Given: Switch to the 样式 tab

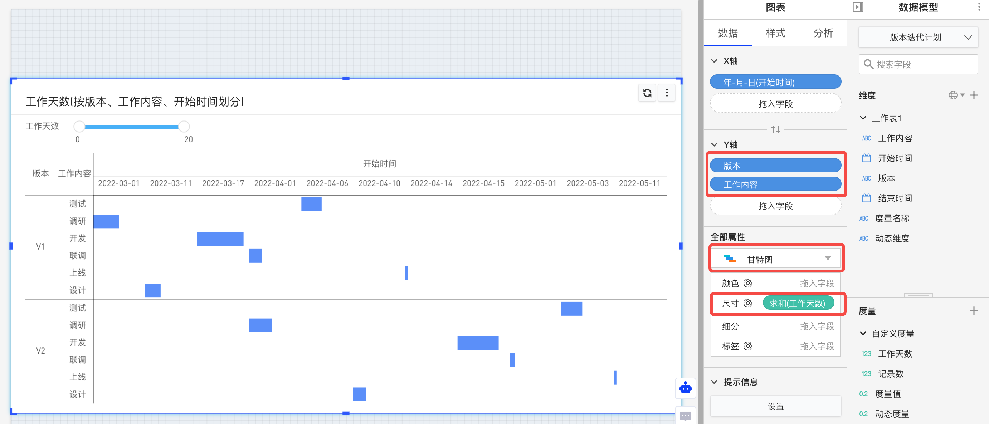Looking at the screenshot, I should point(775,33).
